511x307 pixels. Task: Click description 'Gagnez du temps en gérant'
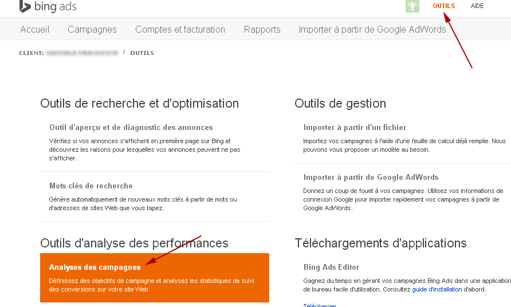pos(407,285)
